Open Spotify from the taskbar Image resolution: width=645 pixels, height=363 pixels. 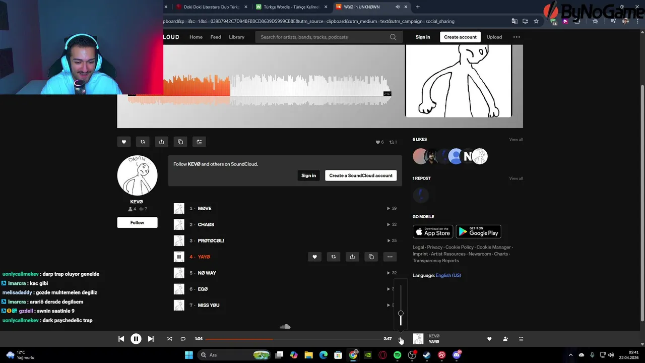coord(397,355)
